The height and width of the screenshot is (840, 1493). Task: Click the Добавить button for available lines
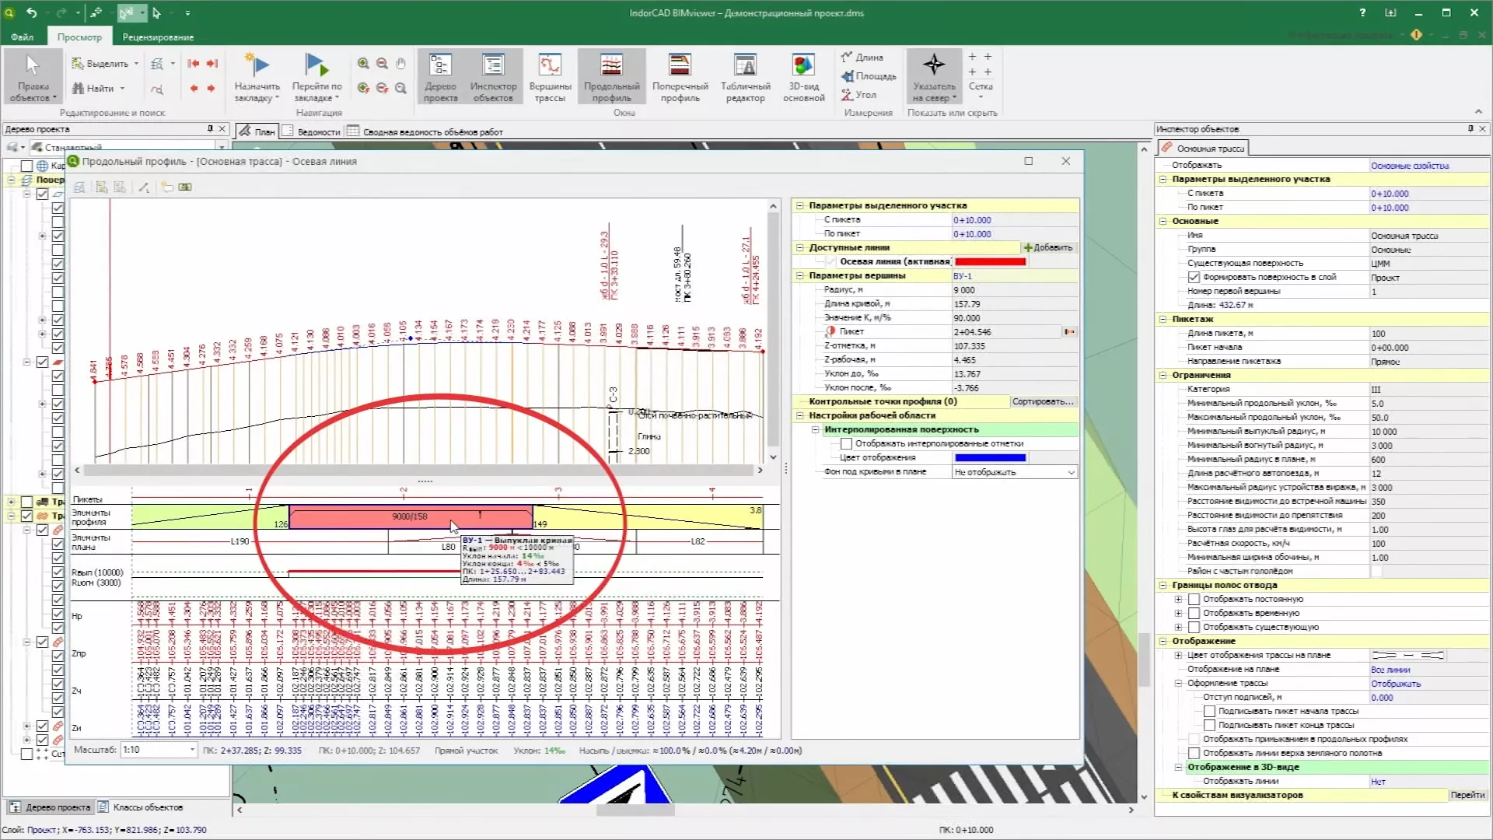(x=1047, y=247)
